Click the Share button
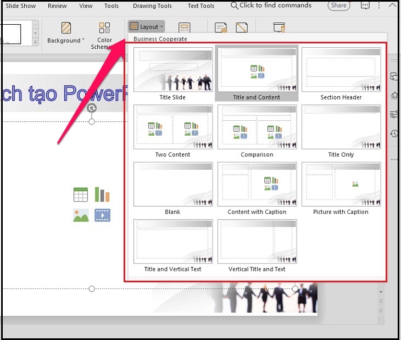Screen dimensions: 401x340 pyautogui.click(x=339, y=5)
